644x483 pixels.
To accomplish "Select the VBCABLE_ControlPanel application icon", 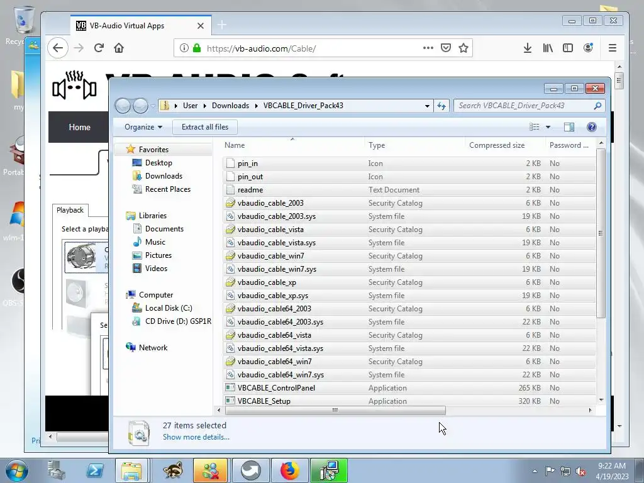I will 230,387.
